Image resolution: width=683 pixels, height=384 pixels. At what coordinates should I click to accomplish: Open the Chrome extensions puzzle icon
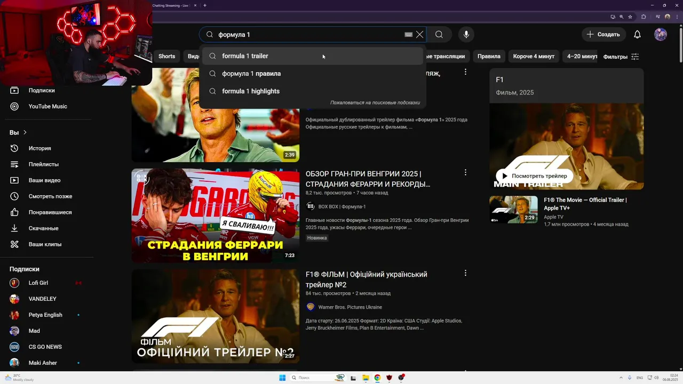[x=644, y=17]
